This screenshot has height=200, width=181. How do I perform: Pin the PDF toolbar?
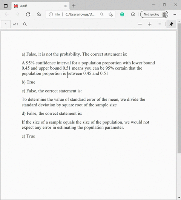(x=171, y=24)
